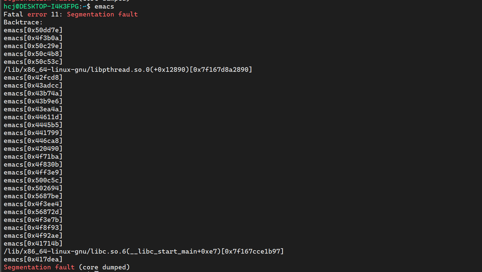Click the Backtrace: heading line
The image size is (482, 272).
(23, 22)
